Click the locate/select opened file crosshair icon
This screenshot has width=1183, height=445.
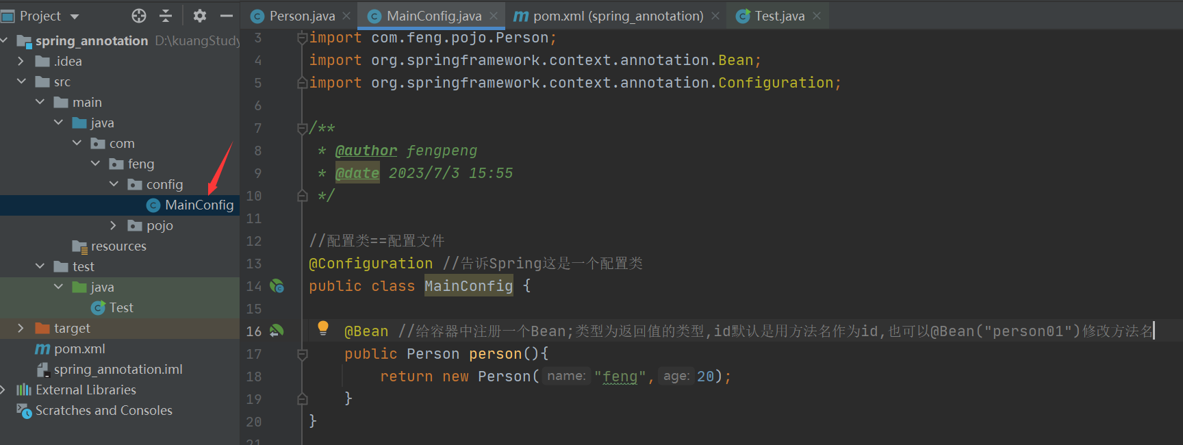139,15
